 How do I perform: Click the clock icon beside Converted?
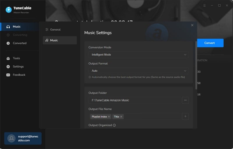pyautogui.click(x=8, y=43)
